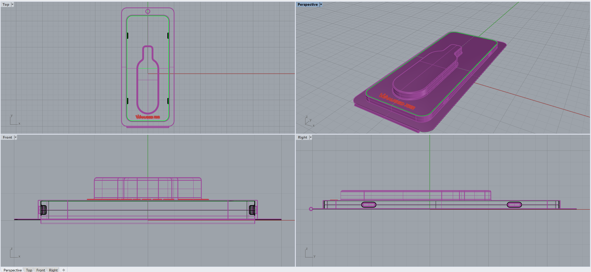Pick the red logo text in Perspective view

coord(397,101)
